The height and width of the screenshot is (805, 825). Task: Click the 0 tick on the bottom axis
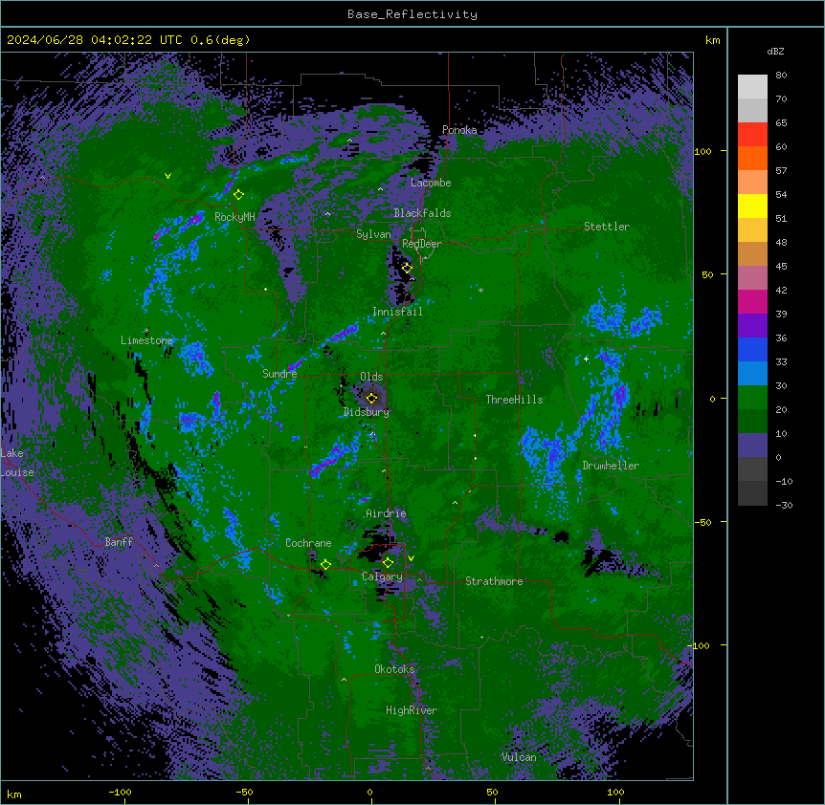tap(369, 792)
